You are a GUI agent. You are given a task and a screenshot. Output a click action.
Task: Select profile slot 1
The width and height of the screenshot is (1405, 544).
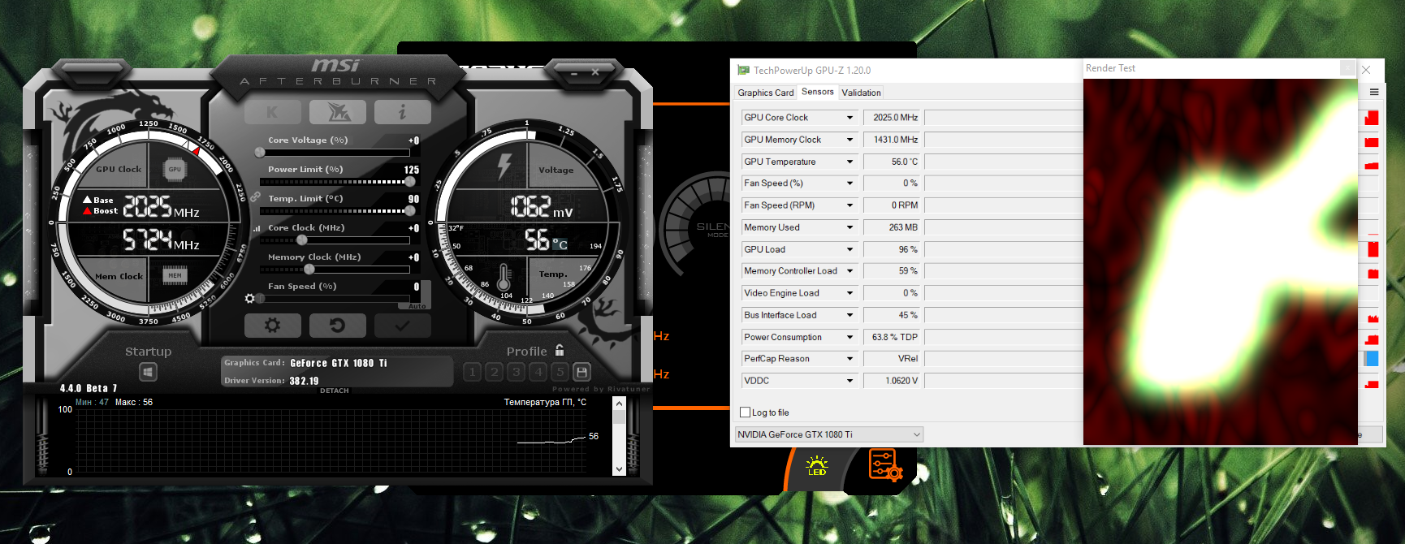tap(473, 372)
